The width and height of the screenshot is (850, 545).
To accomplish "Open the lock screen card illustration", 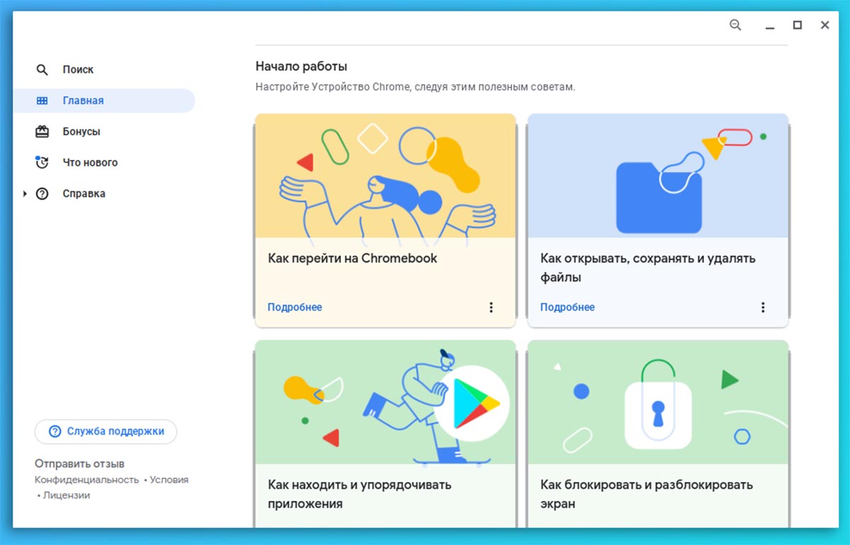I will (x=658, y=403).
